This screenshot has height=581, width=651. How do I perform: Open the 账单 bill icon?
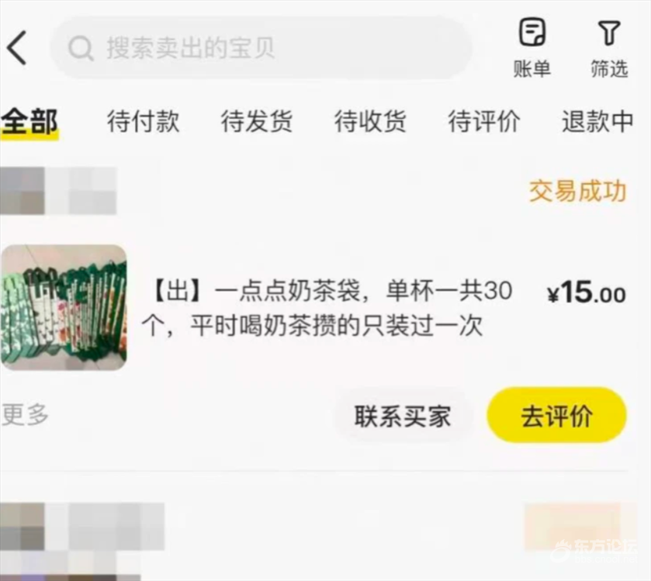(532, 47)
